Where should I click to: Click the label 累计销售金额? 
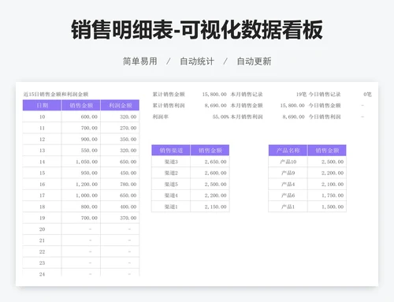tap(169, 95)
